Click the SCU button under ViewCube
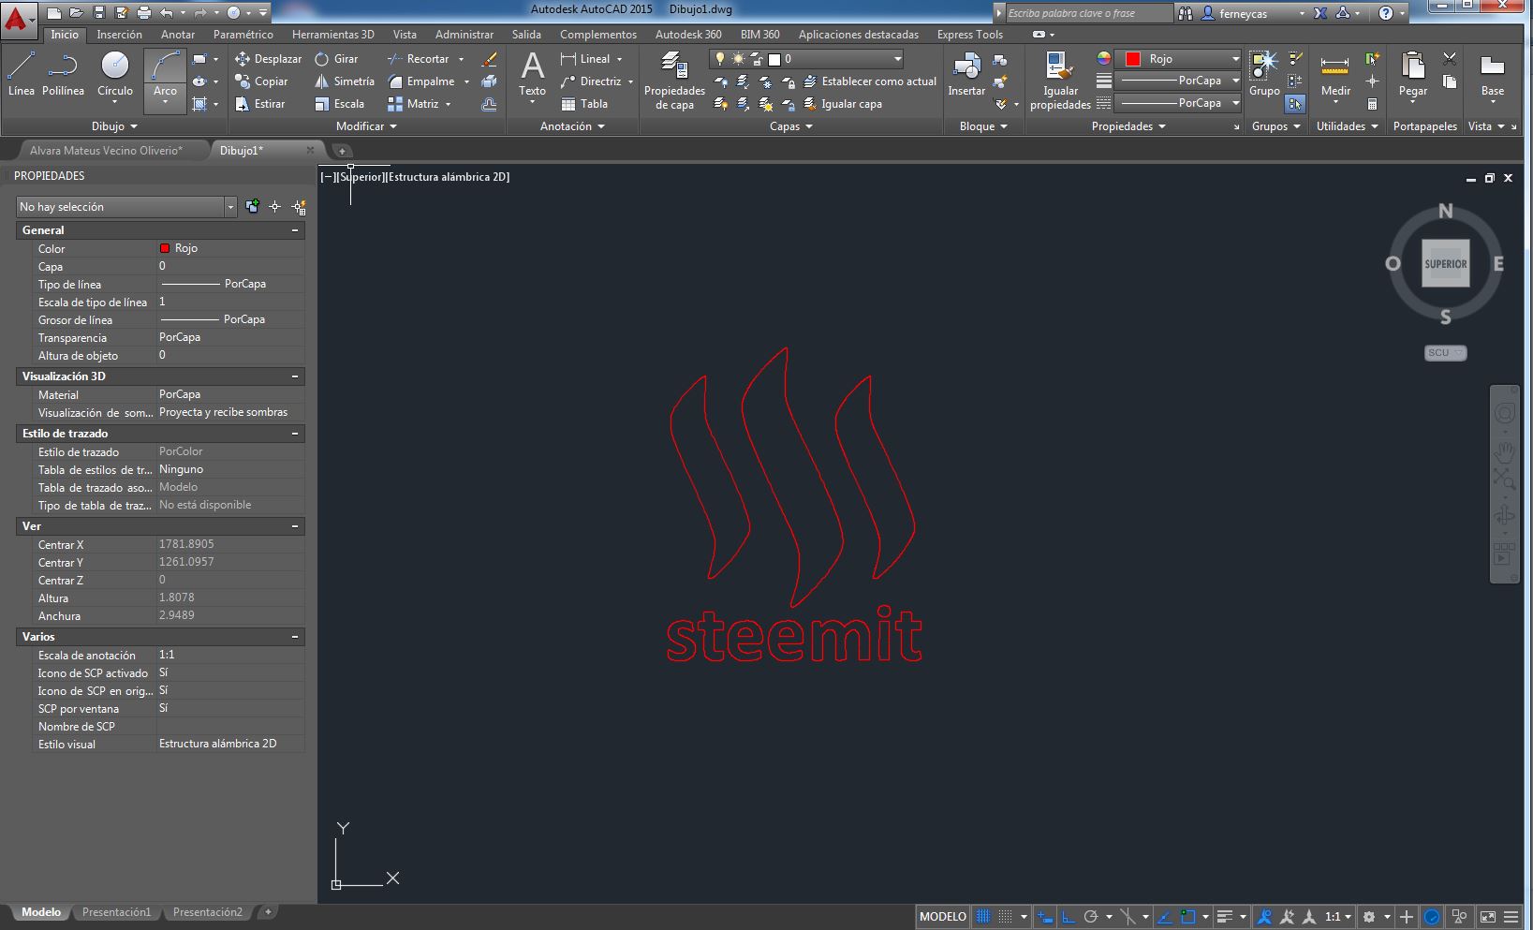The height and width of the screenshot is (930, 1533). [x=1445, y=353]
